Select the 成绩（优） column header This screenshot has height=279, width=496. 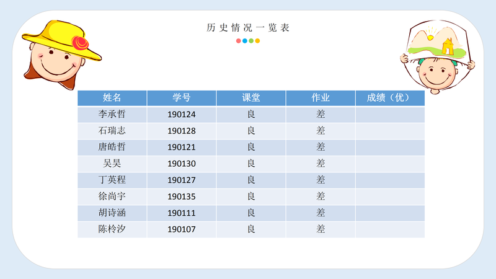click(391, 98)
